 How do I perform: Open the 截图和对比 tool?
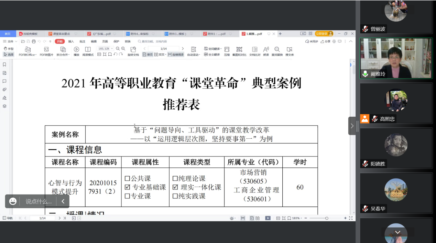pos(239,49)
